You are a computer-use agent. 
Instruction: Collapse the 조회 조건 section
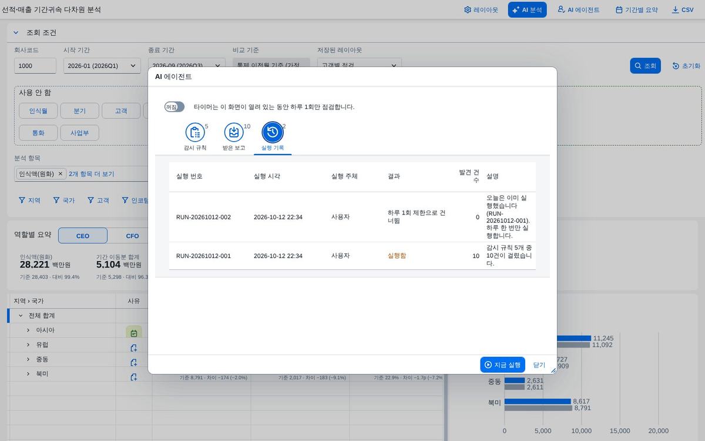16,32
